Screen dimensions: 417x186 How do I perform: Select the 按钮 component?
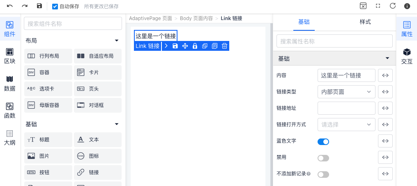pos(48,172)
